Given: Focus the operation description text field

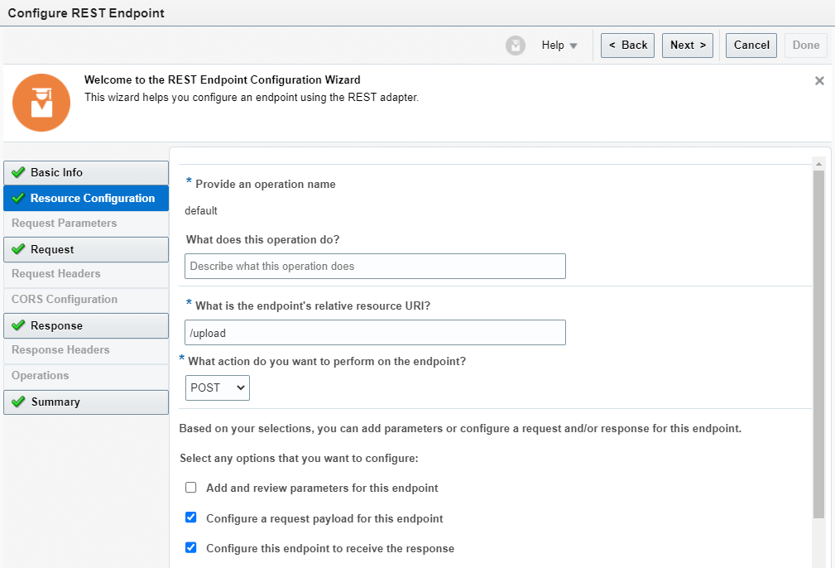Looking at the screenshot, I should (375, 267).
